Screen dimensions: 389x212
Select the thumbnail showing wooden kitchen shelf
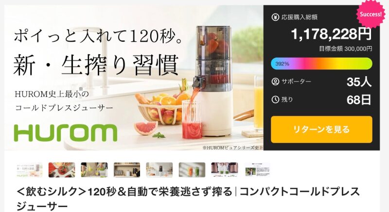[x=127, y=170]
